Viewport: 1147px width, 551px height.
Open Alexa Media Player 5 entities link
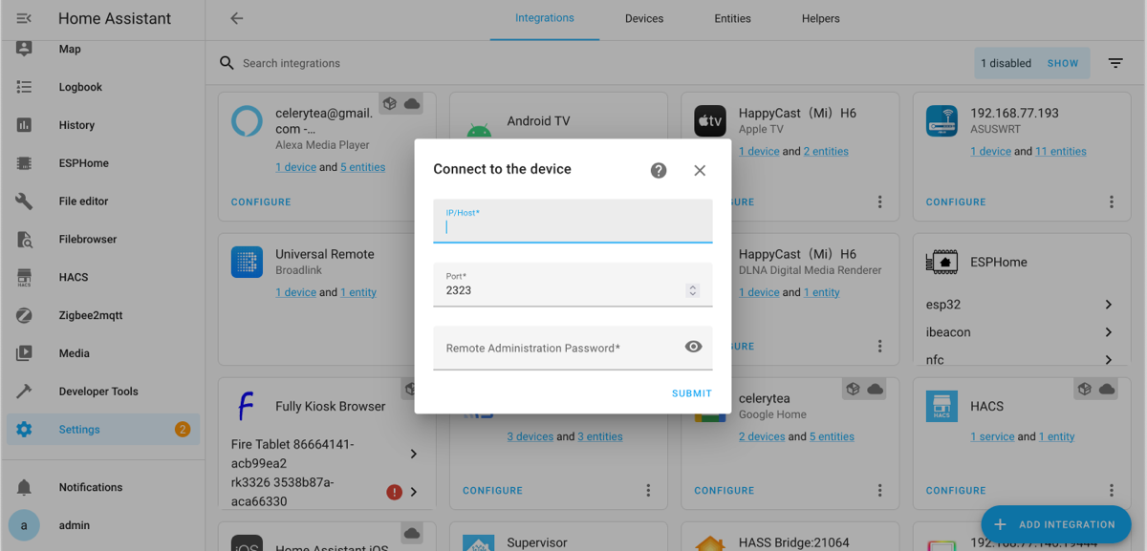pos(363,167)
